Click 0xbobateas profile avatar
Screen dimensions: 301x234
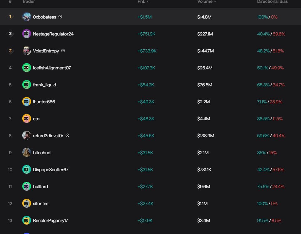[26, 17]
